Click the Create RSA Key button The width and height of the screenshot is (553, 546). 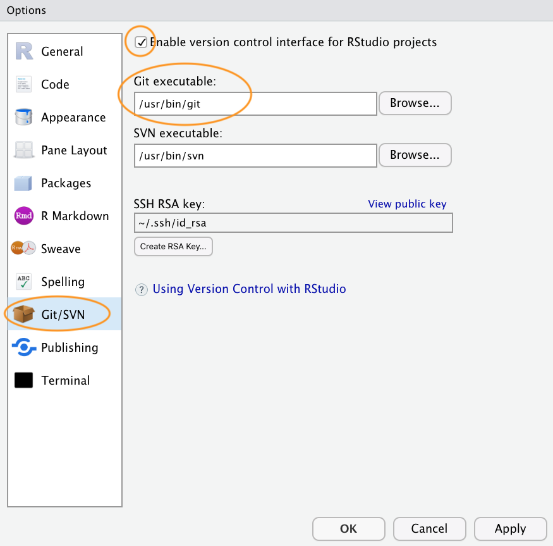(x=173, y=246)
